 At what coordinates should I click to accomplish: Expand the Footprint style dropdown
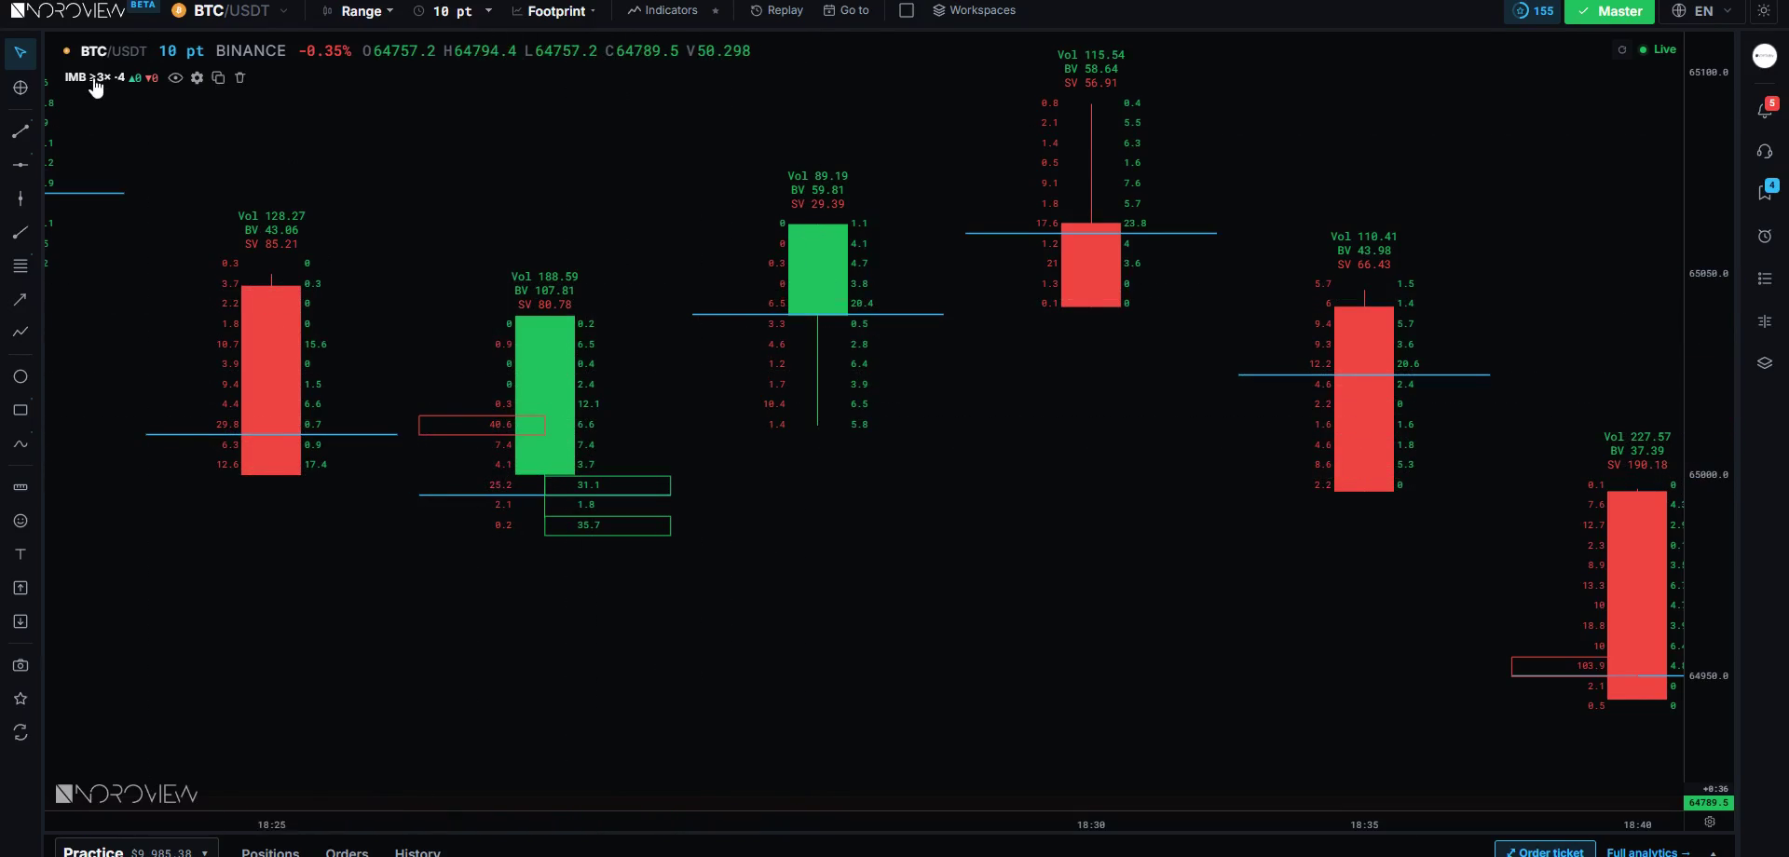pyautogui.click(x=554, y=11)
